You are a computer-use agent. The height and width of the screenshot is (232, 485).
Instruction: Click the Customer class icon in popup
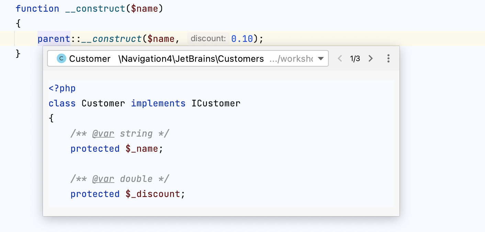pyautogui.click(x=61, y=59)
